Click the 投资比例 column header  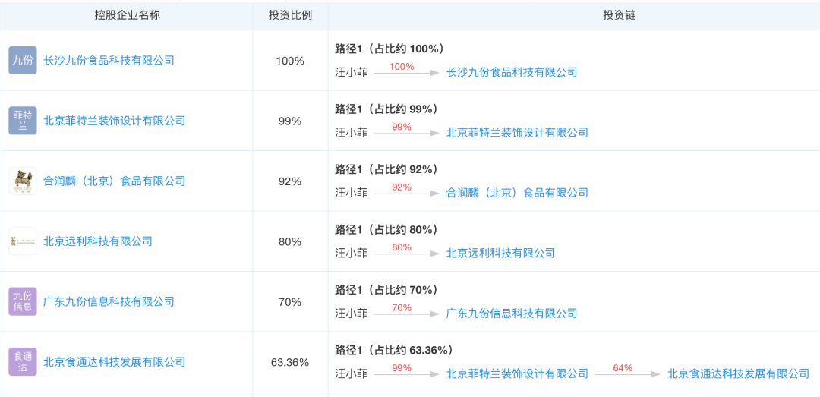click(290, 15)
